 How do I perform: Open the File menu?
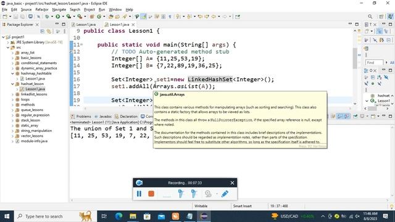pos(4,10)
